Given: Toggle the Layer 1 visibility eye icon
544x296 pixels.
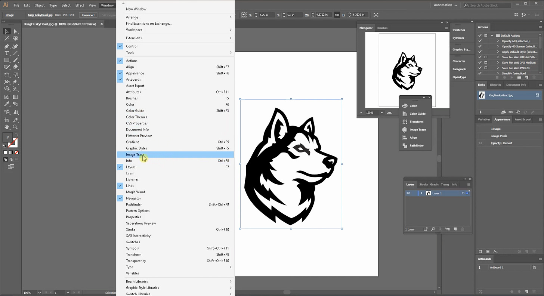Looking at the screenshot, I should pyautogui.click(x=408, y=193).
